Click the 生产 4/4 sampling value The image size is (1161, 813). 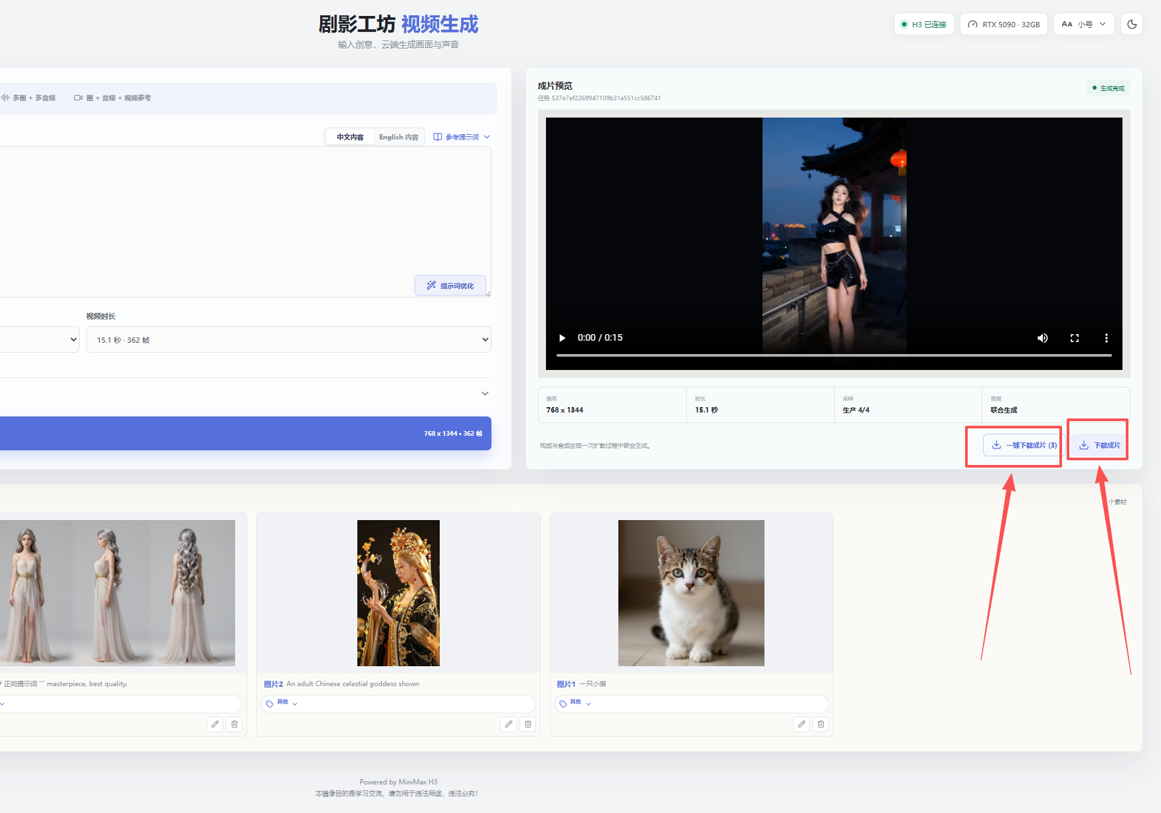(856, 410)
